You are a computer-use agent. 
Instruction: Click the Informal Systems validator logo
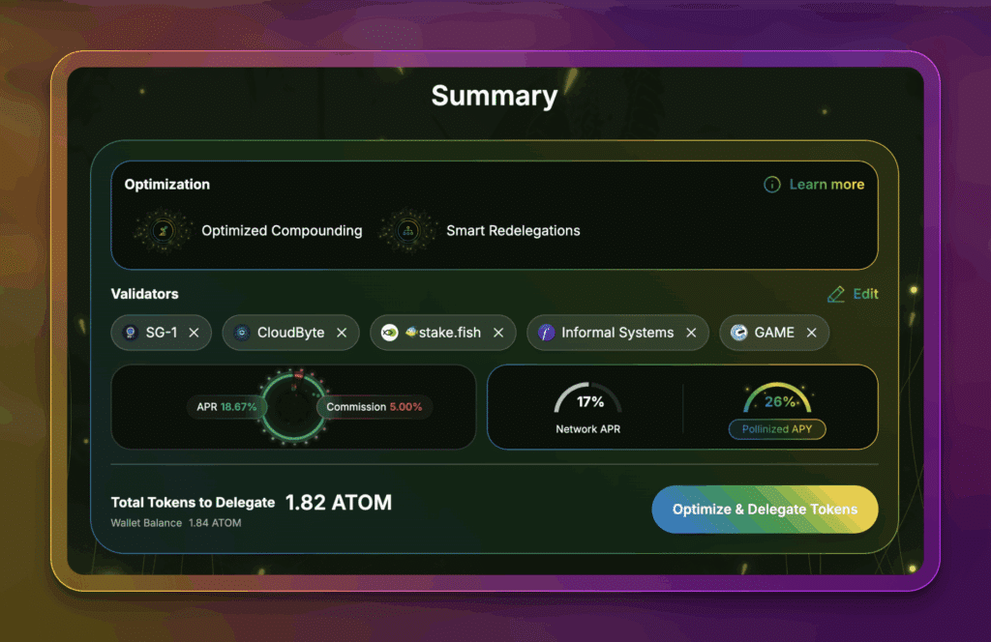click(x=546, y=333)
